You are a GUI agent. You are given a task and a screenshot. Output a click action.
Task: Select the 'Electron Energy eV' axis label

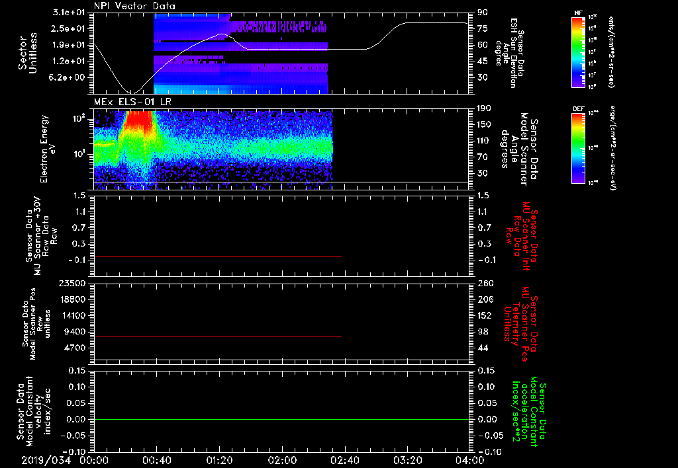point(48,149)
